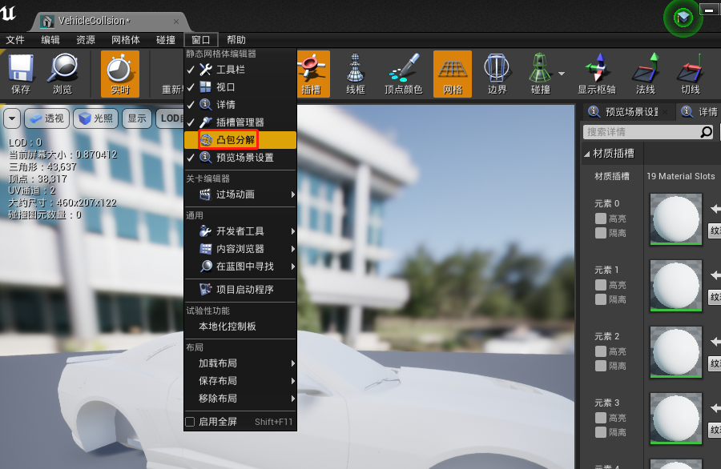Toggle the 显示枢轴 show pivot icon

(x=597, y=74)
